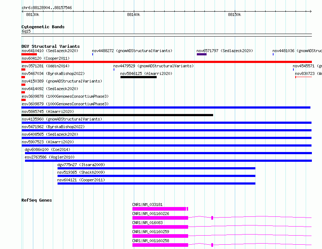Click the blue nsv4135960 variant bar
Screen dimensions: 322x249
166,123
